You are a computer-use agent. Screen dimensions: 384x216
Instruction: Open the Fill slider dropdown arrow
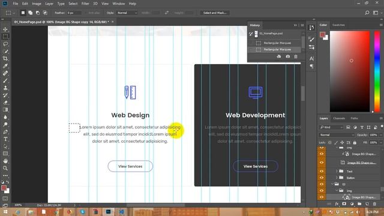381,143
